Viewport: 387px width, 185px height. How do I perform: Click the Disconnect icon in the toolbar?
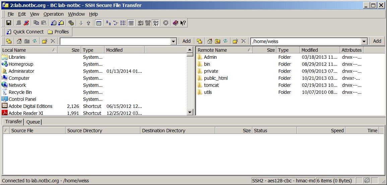pos(26,23)
